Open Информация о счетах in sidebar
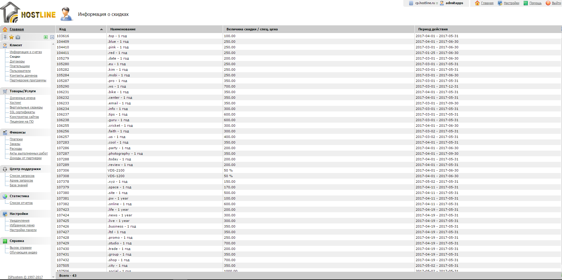The image size is (562, 280). 26,52
